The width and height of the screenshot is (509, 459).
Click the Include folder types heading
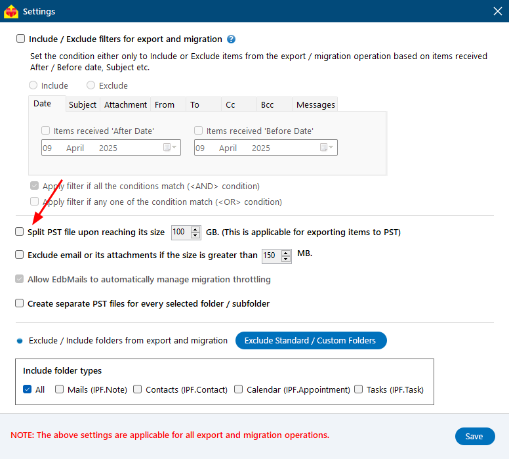tap(62, 370)
